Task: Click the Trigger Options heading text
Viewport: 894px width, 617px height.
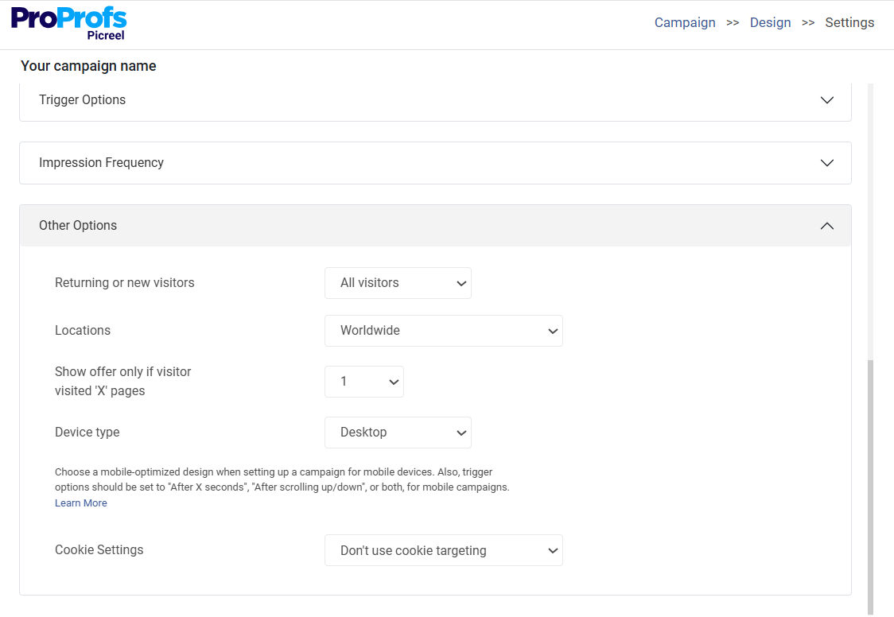Action: pyautogui.click(x=82, y=99)
